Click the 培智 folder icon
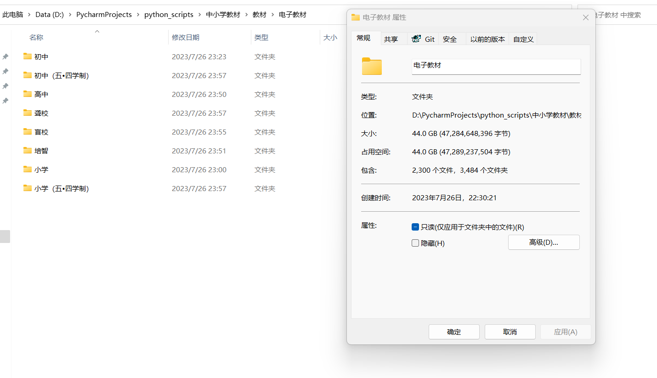Image resolution: width=657 pixels, height=378 pixels. pyautogui.click(x=28, y=151)
